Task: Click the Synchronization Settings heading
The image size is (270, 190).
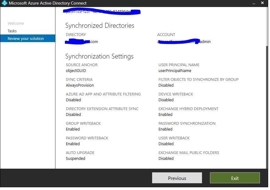Action: [x=99, y=56]
